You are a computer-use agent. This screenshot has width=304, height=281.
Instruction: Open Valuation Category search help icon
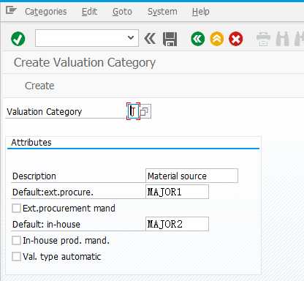click(x=145, y=111)
